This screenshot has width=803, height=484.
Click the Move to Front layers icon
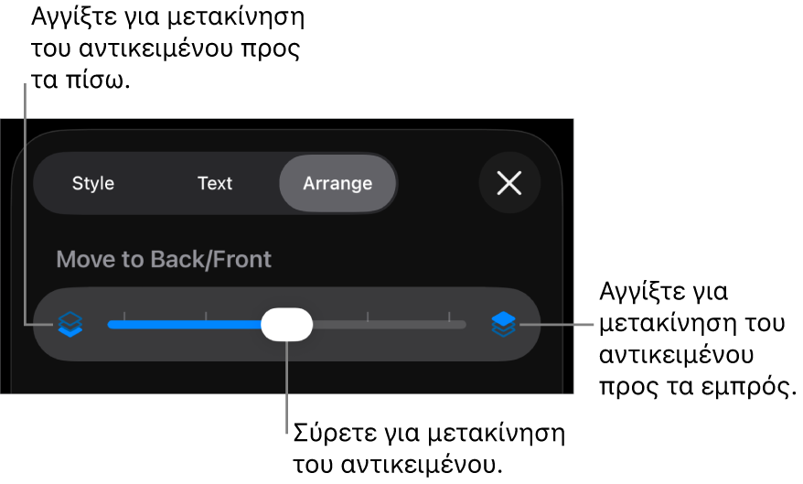(x=503, y=324)
